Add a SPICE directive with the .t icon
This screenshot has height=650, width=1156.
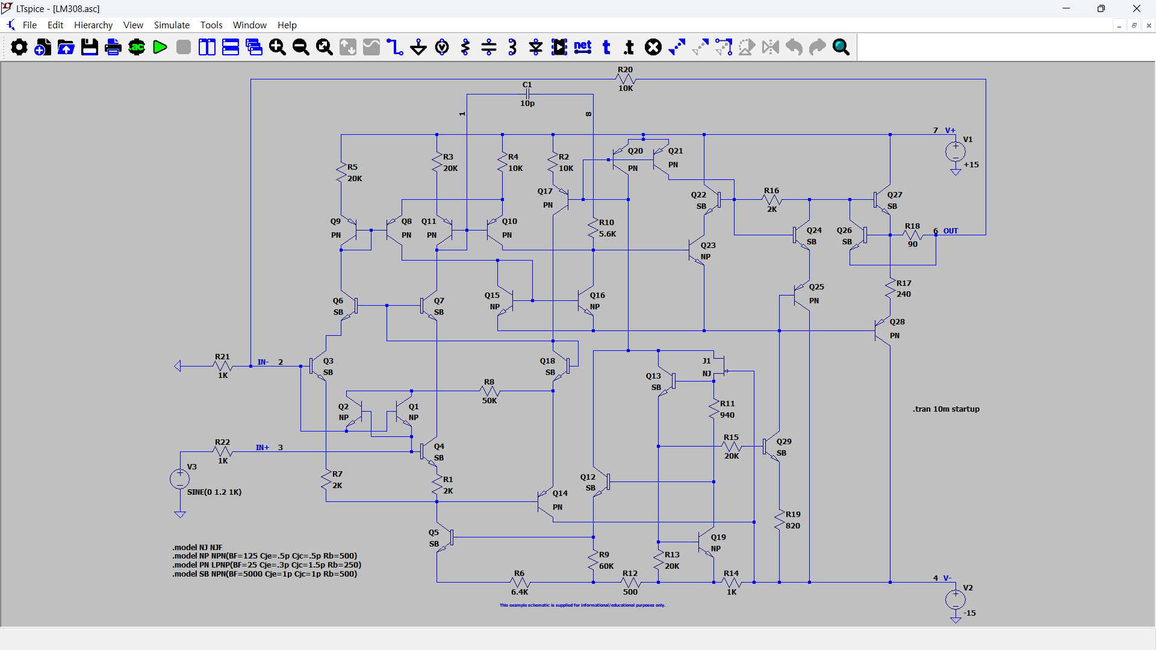pyautogui.click(x=630, y=47)
